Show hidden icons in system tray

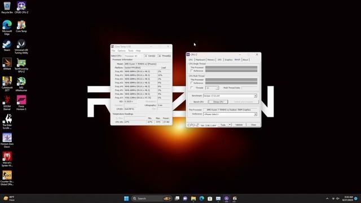coord(327,198)
